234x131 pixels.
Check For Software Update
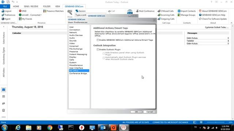[213, 19]
